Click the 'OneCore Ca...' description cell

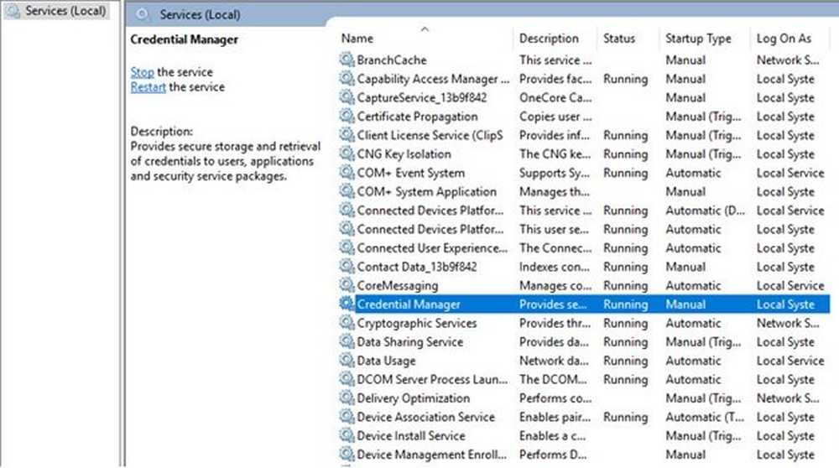pyautogui.click(x=555, y=97)
